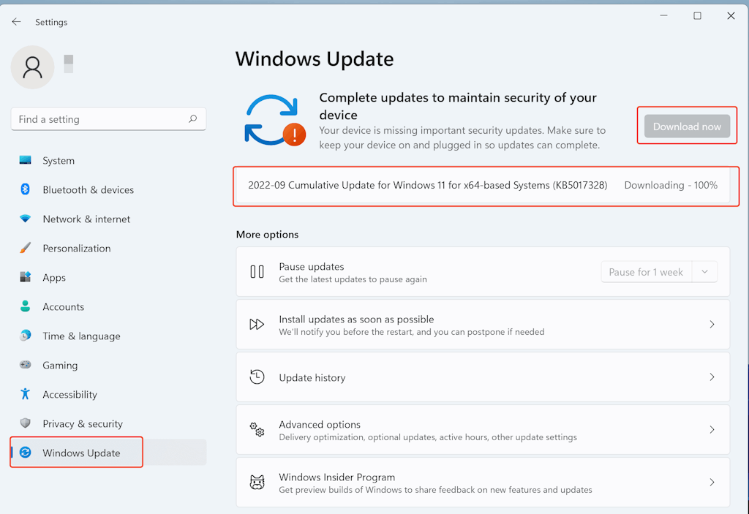
Task: Click the Bluetooth icon in sidebar
Action: (x=26, y=189)
